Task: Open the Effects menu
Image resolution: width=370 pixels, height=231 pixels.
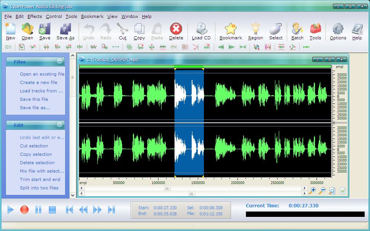Action: (35, 16)
